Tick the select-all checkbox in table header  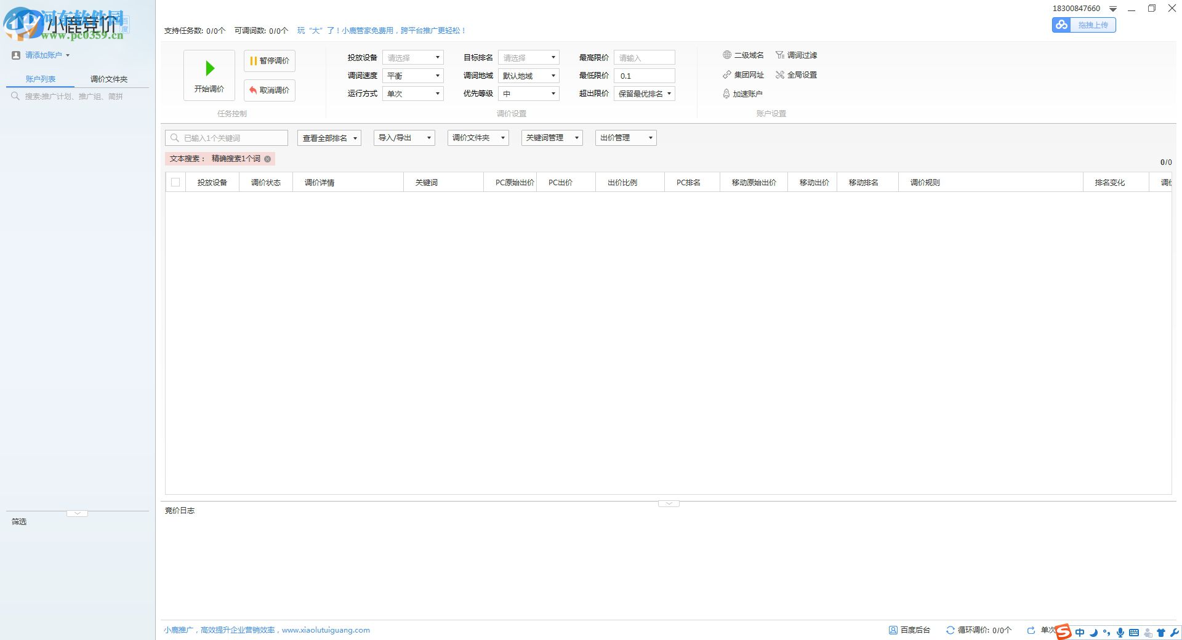[x=175, y=182]
